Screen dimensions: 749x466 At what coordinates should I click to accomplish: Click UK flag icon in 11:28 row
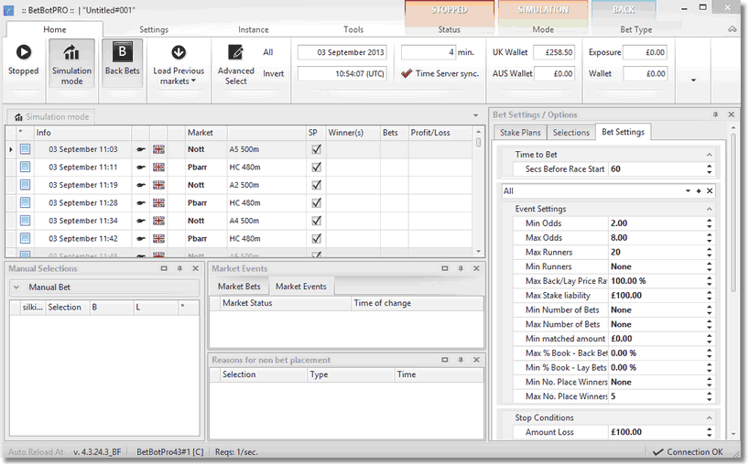pyautogui.click(x=158, y=203)
